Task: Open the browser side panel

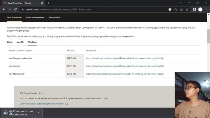Action: point(195,9)
